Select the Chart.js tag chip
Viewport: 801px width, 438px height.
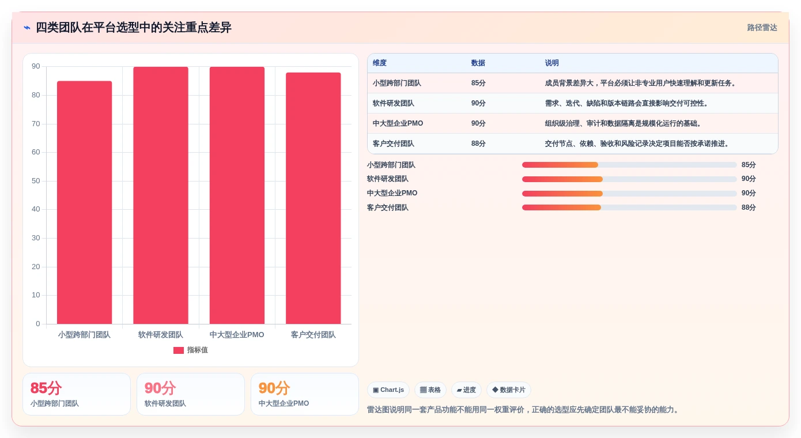point(388,390)
